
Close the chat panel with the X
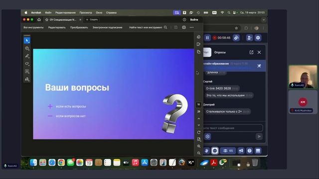pyautogui.click(x=259, y=52)
